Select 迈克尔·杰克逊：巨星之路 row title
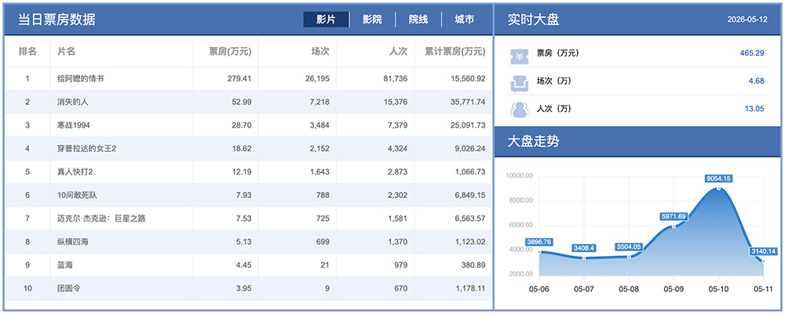 101,218
